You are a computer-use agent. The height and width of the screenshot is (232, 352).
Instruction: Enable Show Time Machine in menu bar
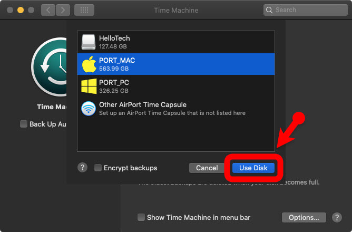tap(141, 217)
